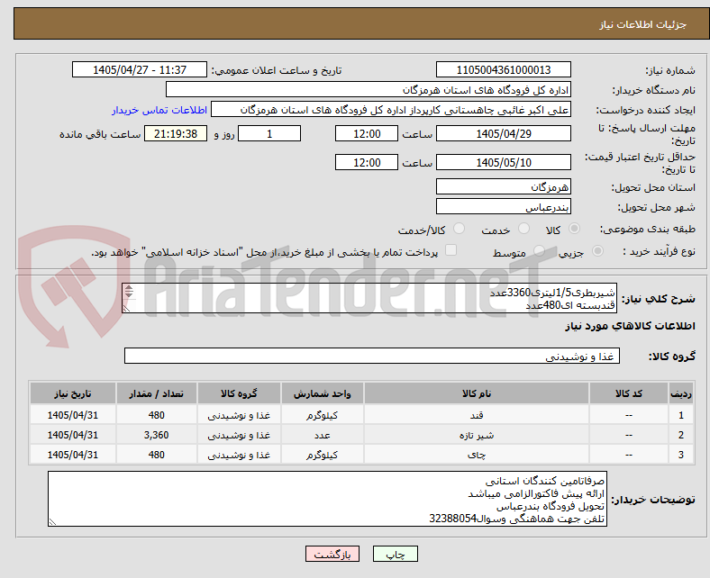Click the چاپ (print) button
710x578 pixels.
click(x=395, y=554)
